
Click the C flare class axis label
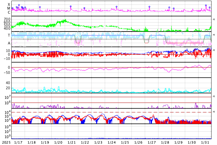click(9, 12)
